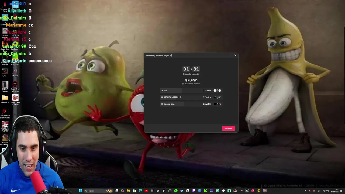Select the No Means desktop icon by Bober Bros
The height and width of the screenshot is (194, 345).
tap(15, 86)
